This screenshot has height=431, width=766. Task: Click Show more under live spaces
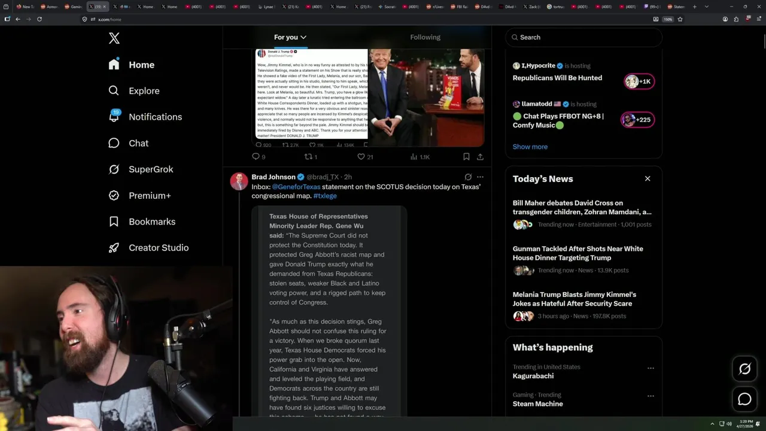pyautogui.click(x=530, y=147)
